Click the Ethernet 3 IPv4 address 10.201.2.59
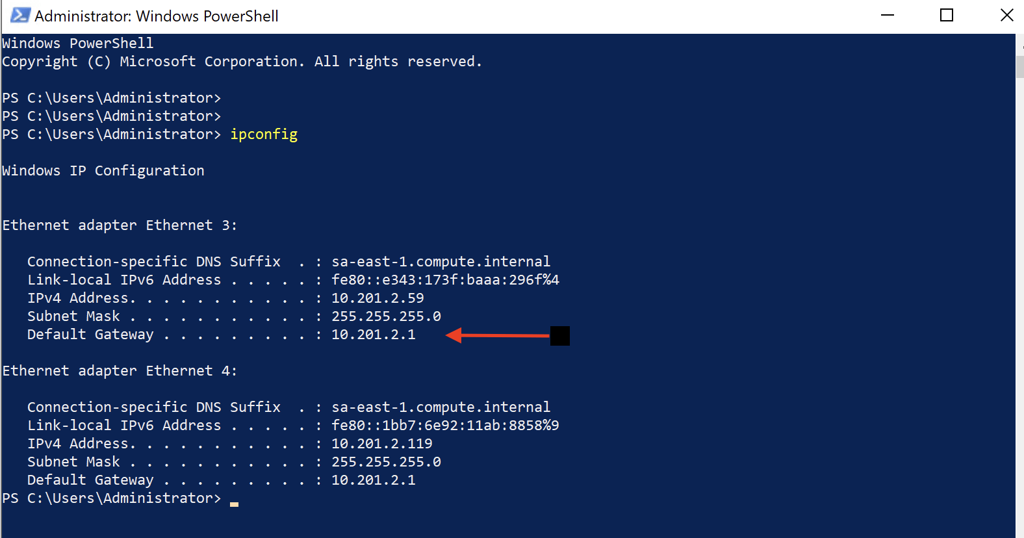 pyautogui.click(x=378, y=298)
